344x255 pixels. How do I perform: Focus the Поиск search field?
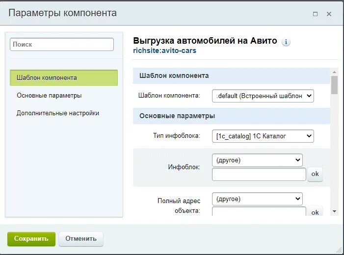click(x=62, y=45)
